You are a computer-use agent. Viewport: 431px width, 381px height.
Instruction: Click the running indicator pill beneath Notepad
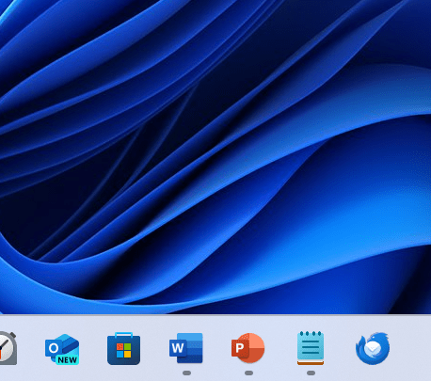click(311, 373)
